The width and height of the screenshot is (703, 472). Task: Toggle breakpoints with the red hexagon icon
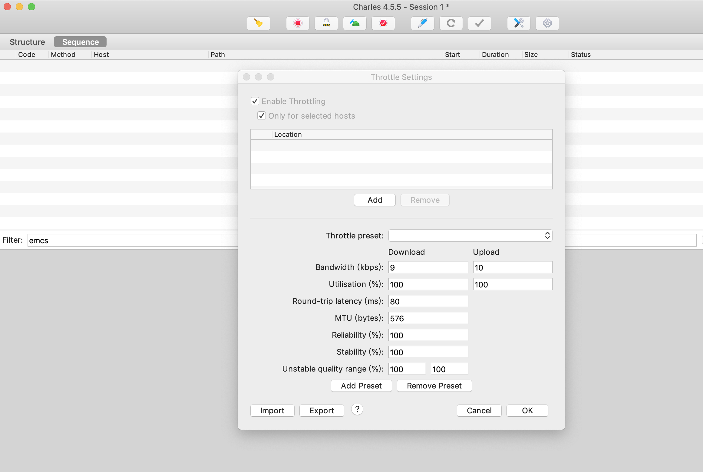click(383, 23)
